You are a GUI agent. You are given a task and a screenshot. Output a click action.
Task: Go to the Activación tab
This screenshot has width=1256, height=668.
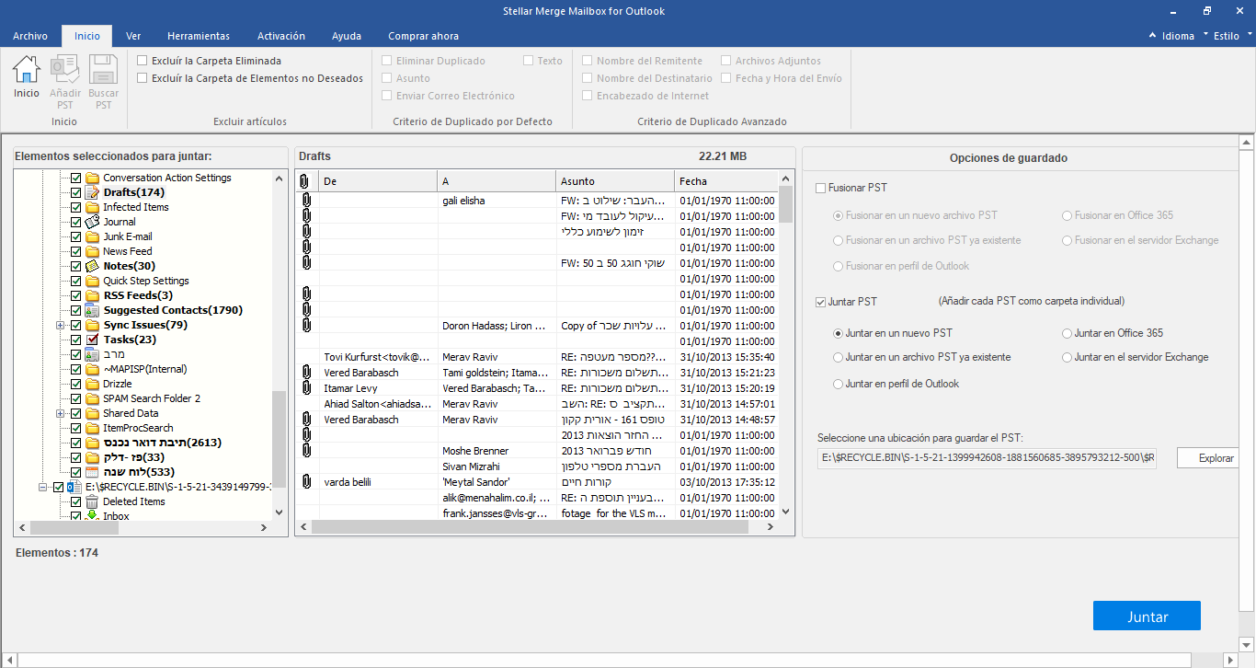pos(281,36)
